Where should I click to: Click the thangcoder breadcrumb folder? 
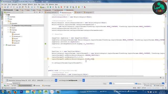47,10
